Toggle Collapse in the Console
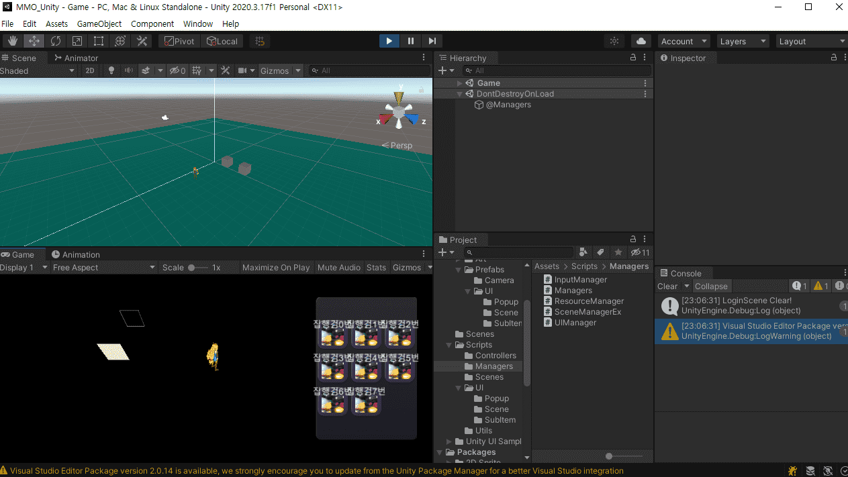This screenshot has height=477, width=848. point(711,286)
